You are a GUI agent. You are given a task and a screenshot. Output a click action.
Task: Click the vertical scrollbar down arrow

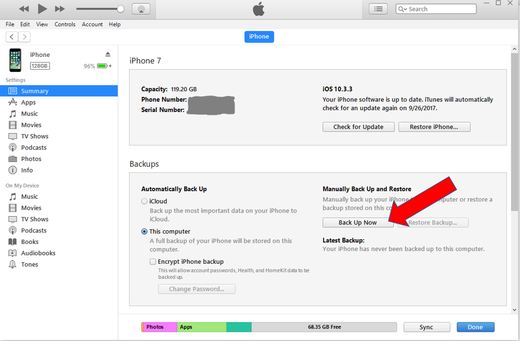tap(514, 310)
